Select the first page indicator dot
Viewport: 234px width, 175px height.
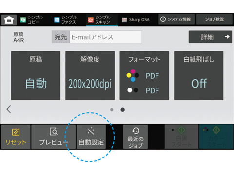tap(112, 110)
